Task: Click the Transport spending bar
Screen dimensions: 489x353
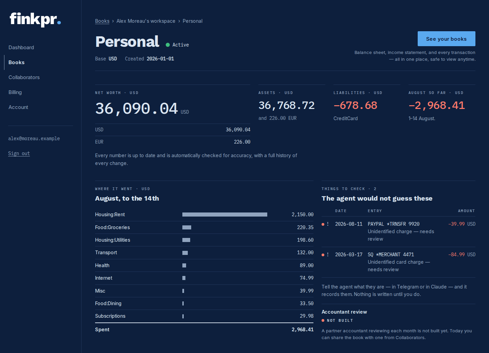Action: [185, 253]
